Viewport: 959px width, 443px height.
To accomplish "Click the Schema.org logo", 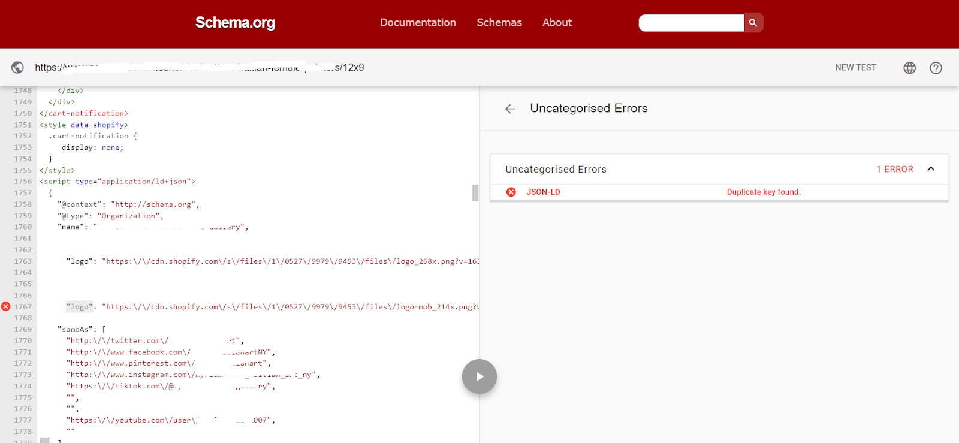I will (x=235, y=23).
